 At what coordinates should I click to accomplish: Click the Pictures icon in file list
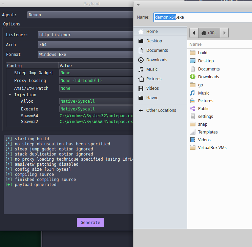tap(193, 101)
